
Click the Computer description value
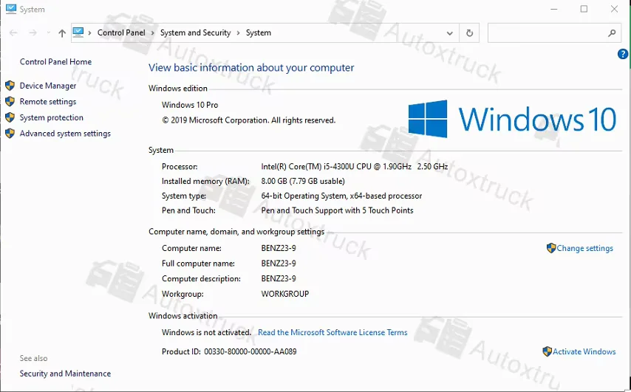tap(279, 278)
